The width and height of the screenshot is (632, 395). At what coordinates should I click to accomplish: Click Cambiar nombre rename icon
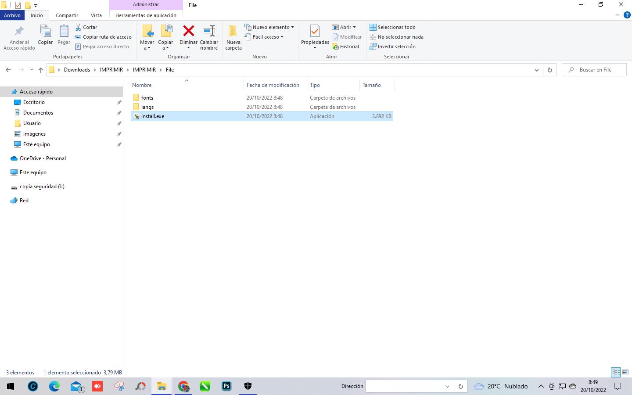[x=209, y=31]
